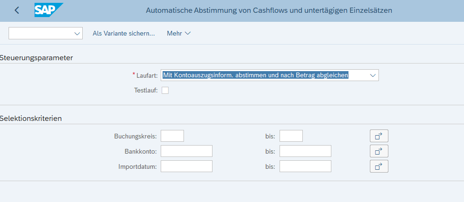Click the selected Laufart text value

(x=255, y=75)
